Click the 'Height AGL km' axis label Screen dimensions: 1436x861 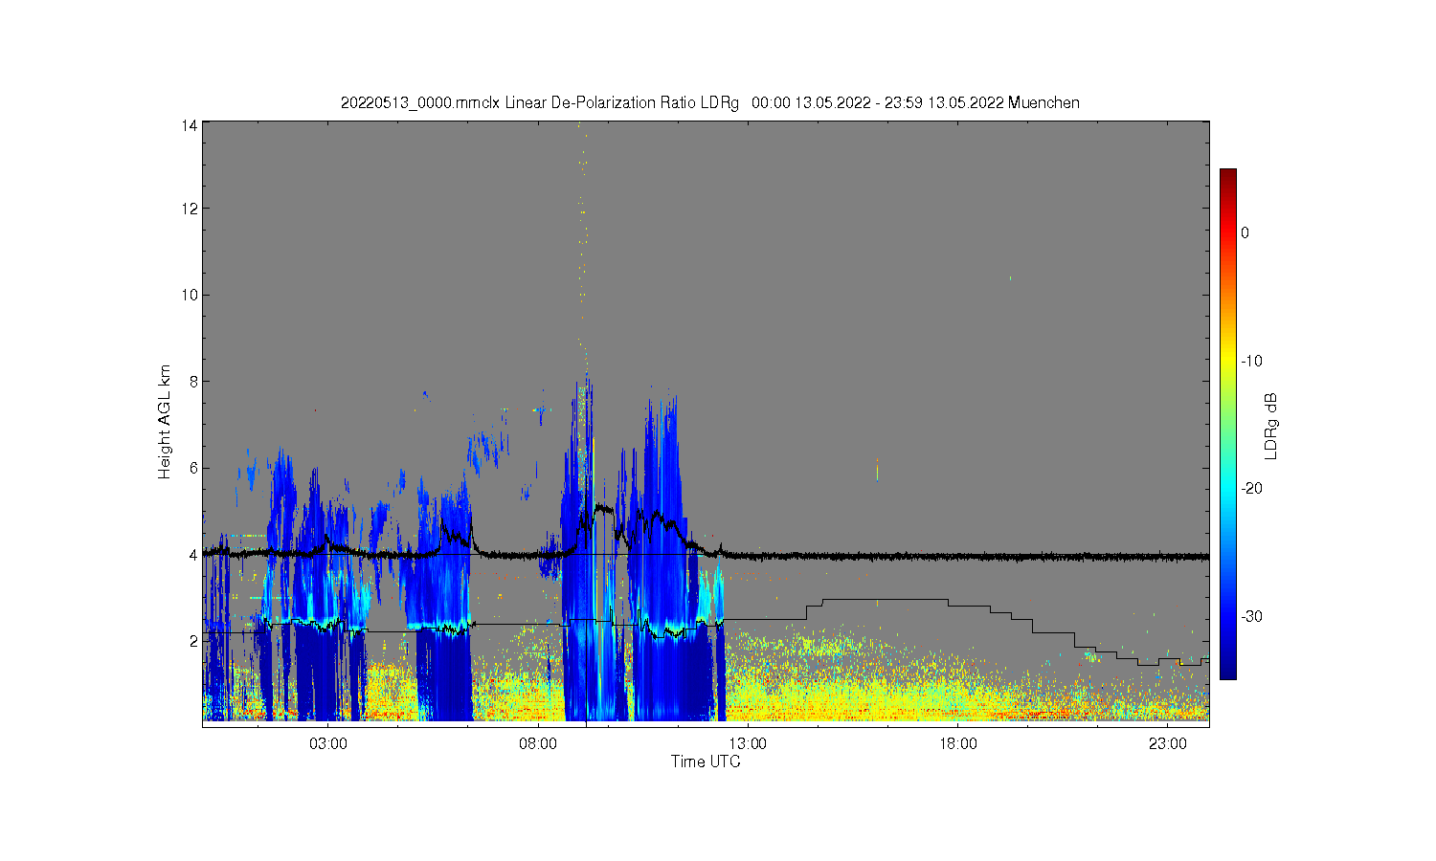165,422
